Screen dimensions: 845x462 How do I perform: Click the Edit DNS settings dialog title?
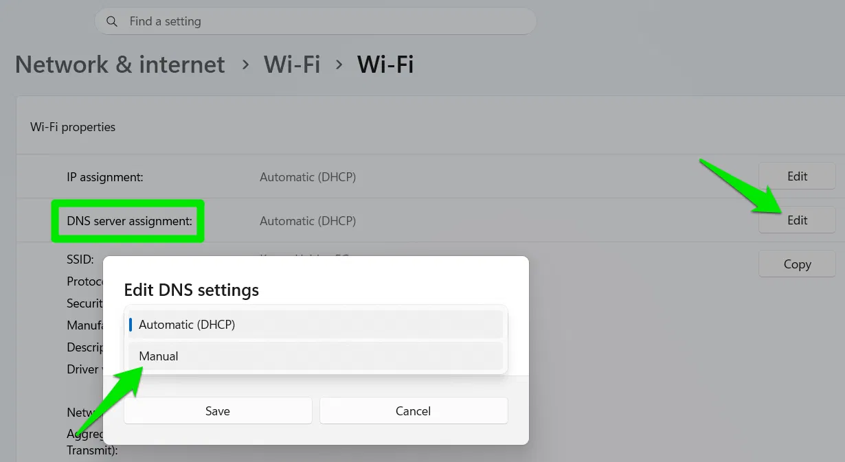point(191,290)
